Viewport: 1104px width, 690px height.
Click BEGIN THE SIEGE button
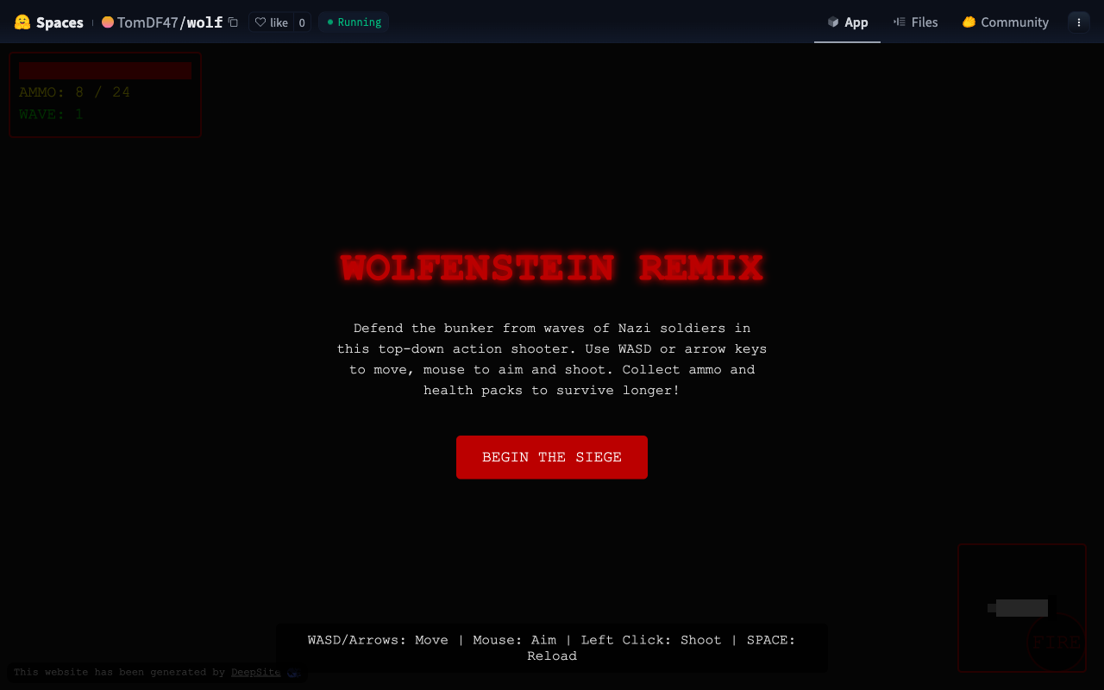pyautogui.click(x=552, y=457)
